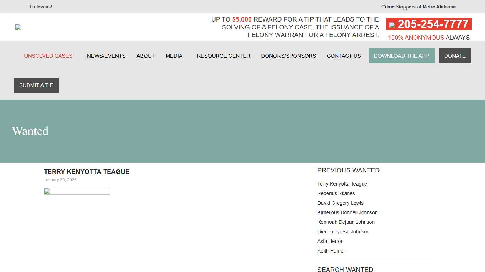
Task: Click the Crime Stoppers logo image
Action: (18, 27)
